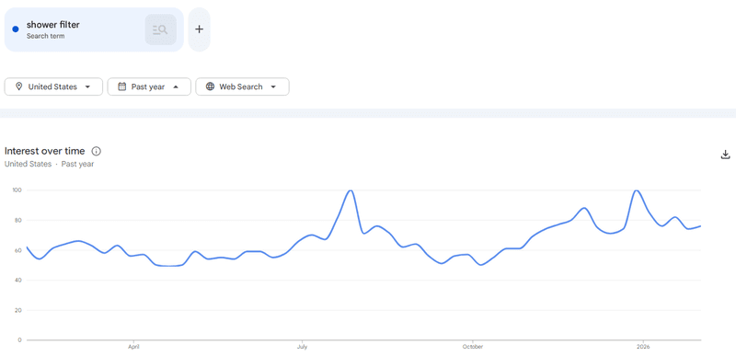The width and height of the screenshot is (736, 356).
Task: Open search term explore icon in shower filter chip
Action: click(x=160, y=29)
